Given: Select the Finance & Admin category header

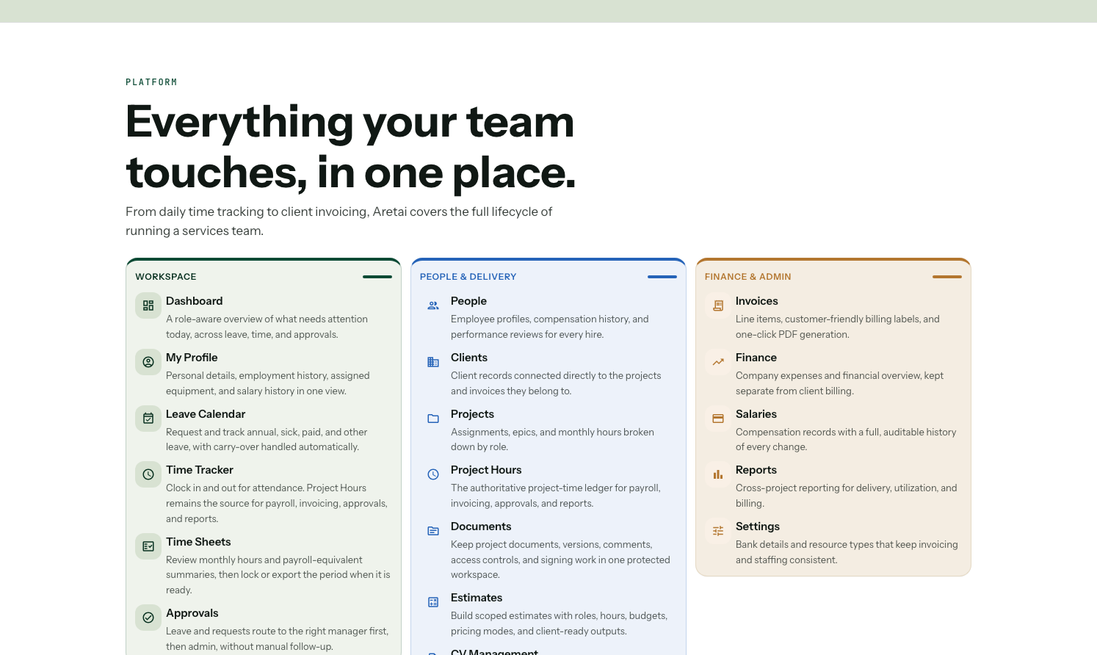Looking at the screenshot, I should [x=748, y=277].
